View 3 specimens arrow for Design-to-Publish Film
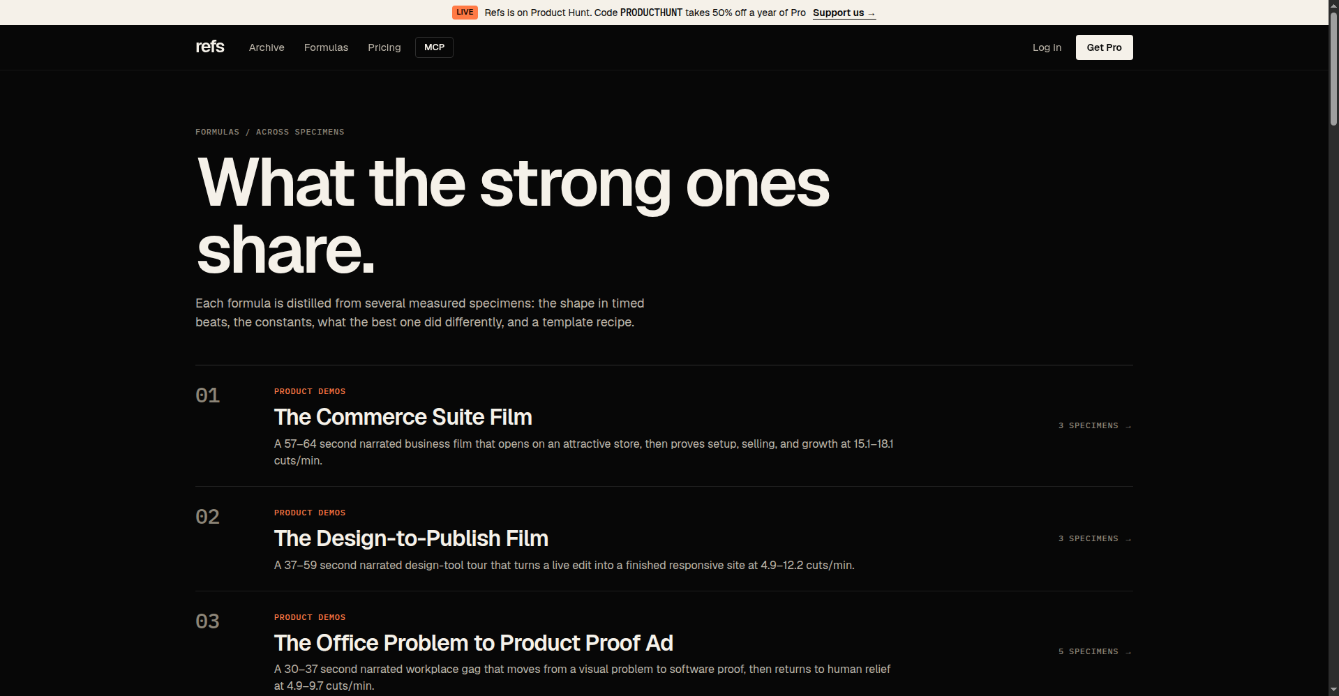The height and width of the screenshot is (696, 1339). [1095, 538]
